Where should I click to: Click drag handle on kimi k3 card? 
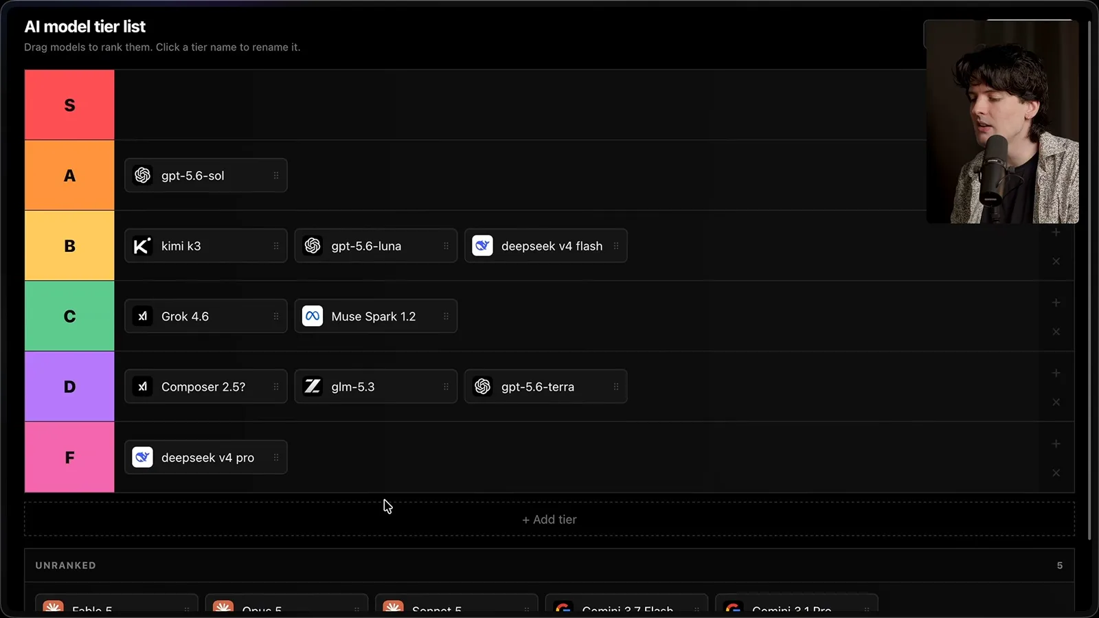(x=276, y=246)
